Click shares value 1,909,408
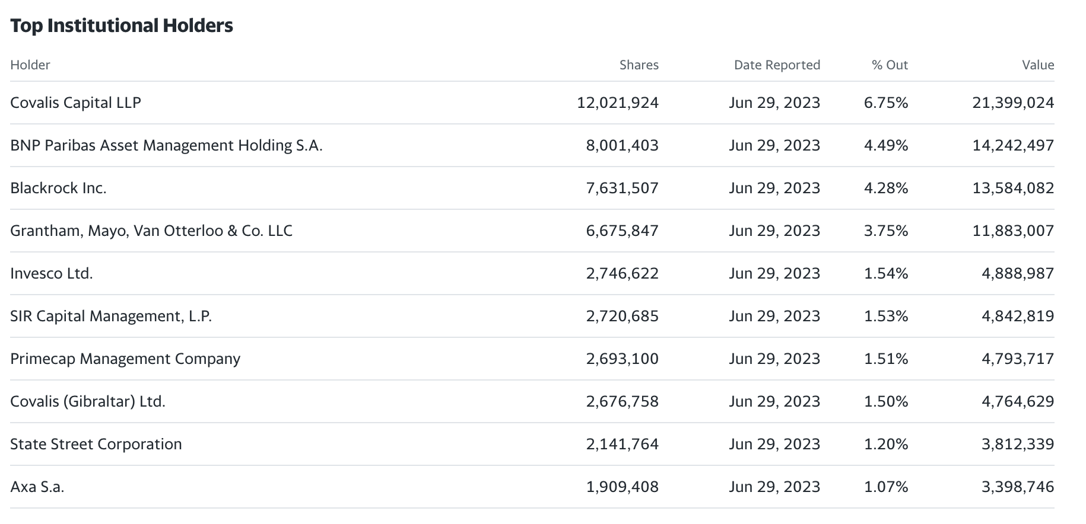This screenshot has height=524, width=1086. (x=623, y=487)
